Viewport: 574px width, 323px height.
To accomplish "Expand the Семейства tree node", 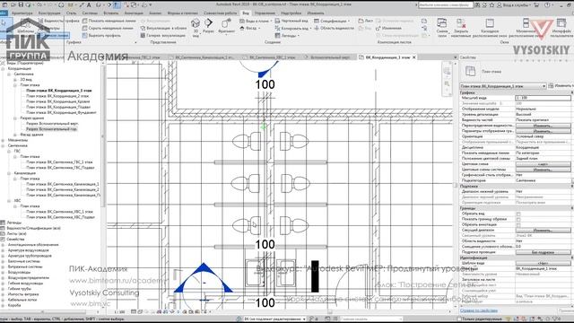I will (3, 239).
